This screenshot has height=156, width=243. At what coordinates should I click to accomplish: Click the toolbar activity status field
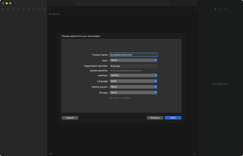122,3
